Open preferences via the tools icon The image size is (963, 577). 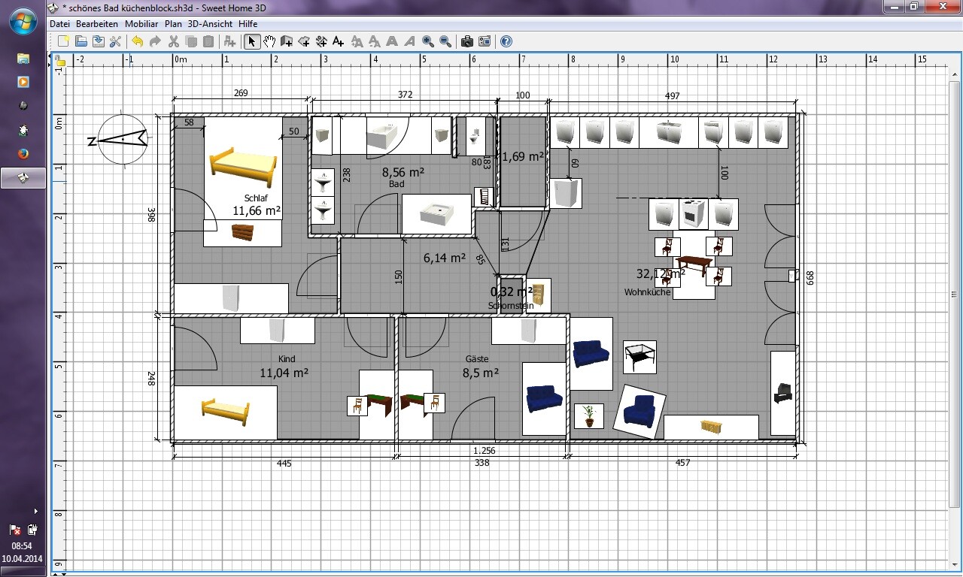[115, 41]
